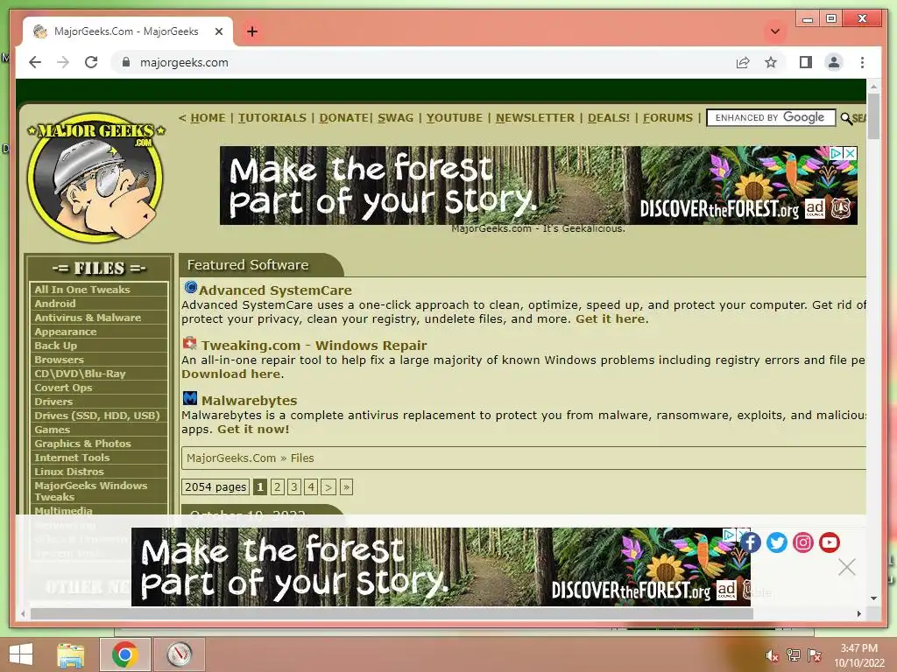Click the search magnifier icon
The width and height of the screenshot is (897, 672).
point(846,118)
